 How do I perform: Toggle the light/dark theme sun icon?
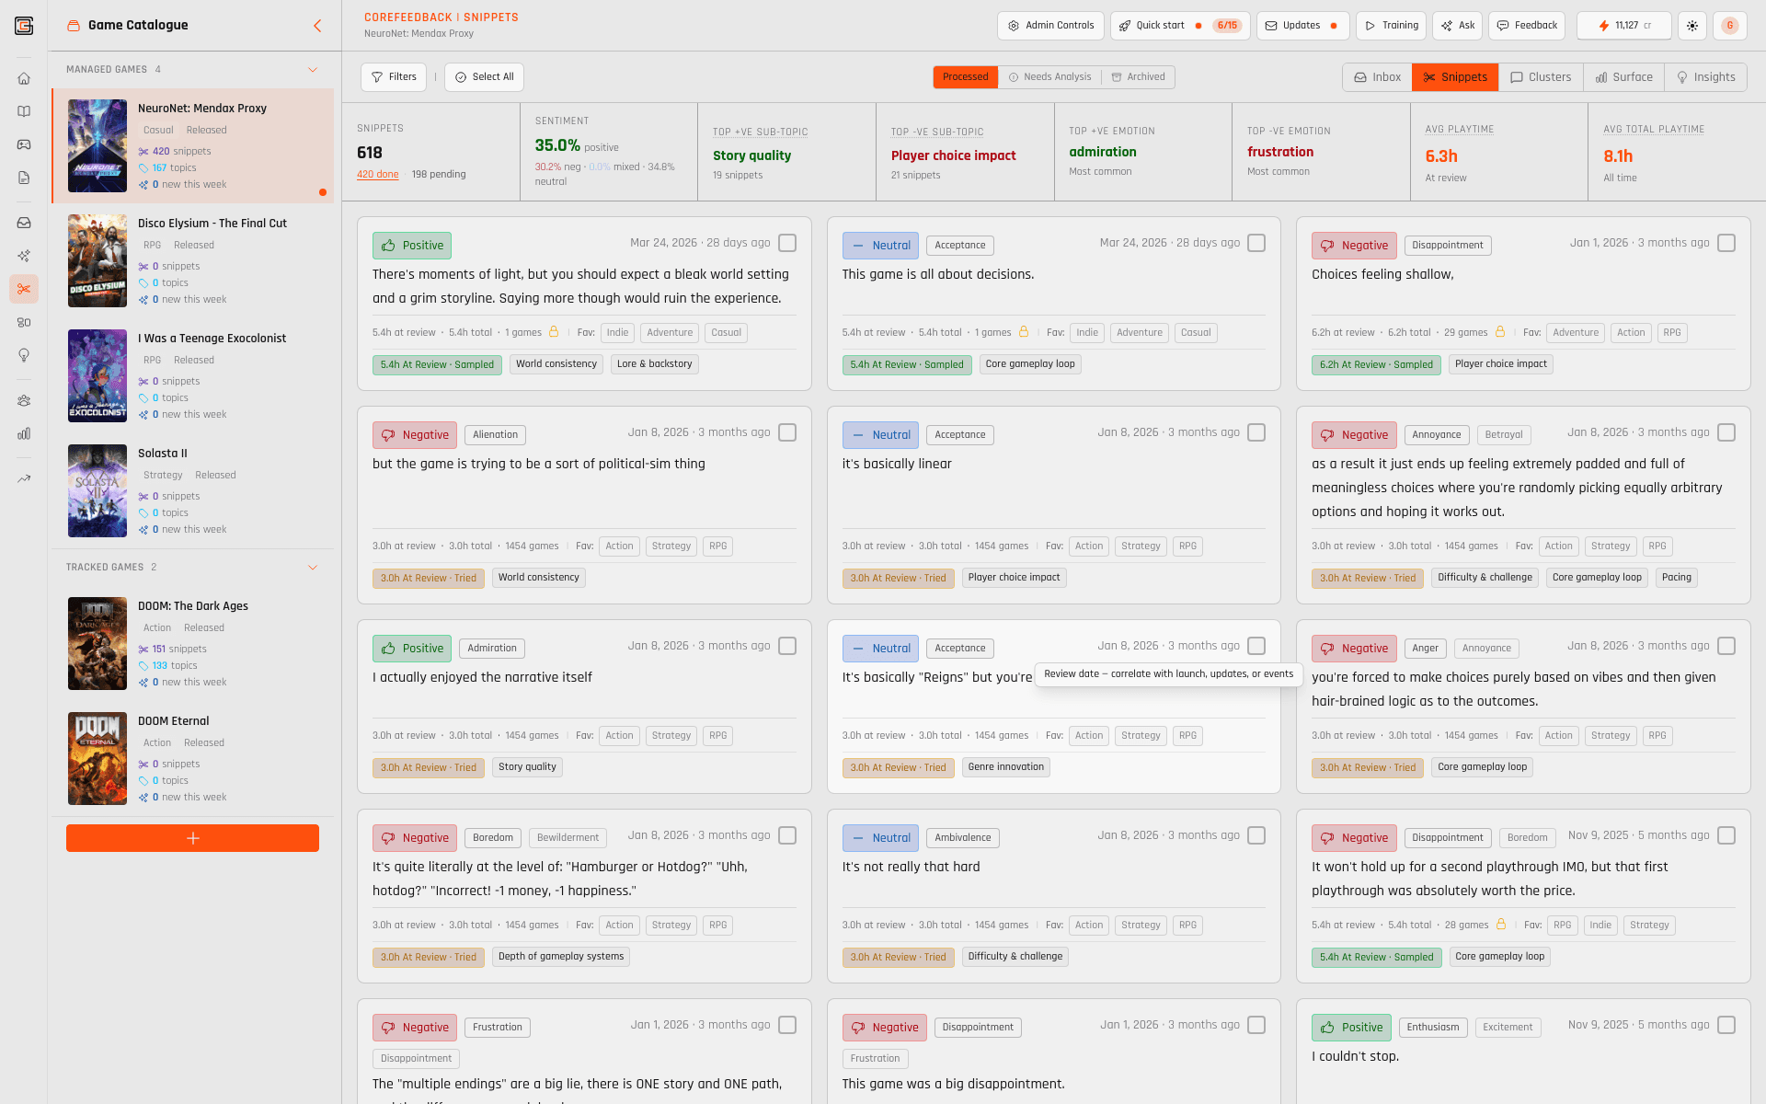pos(1692,26)
